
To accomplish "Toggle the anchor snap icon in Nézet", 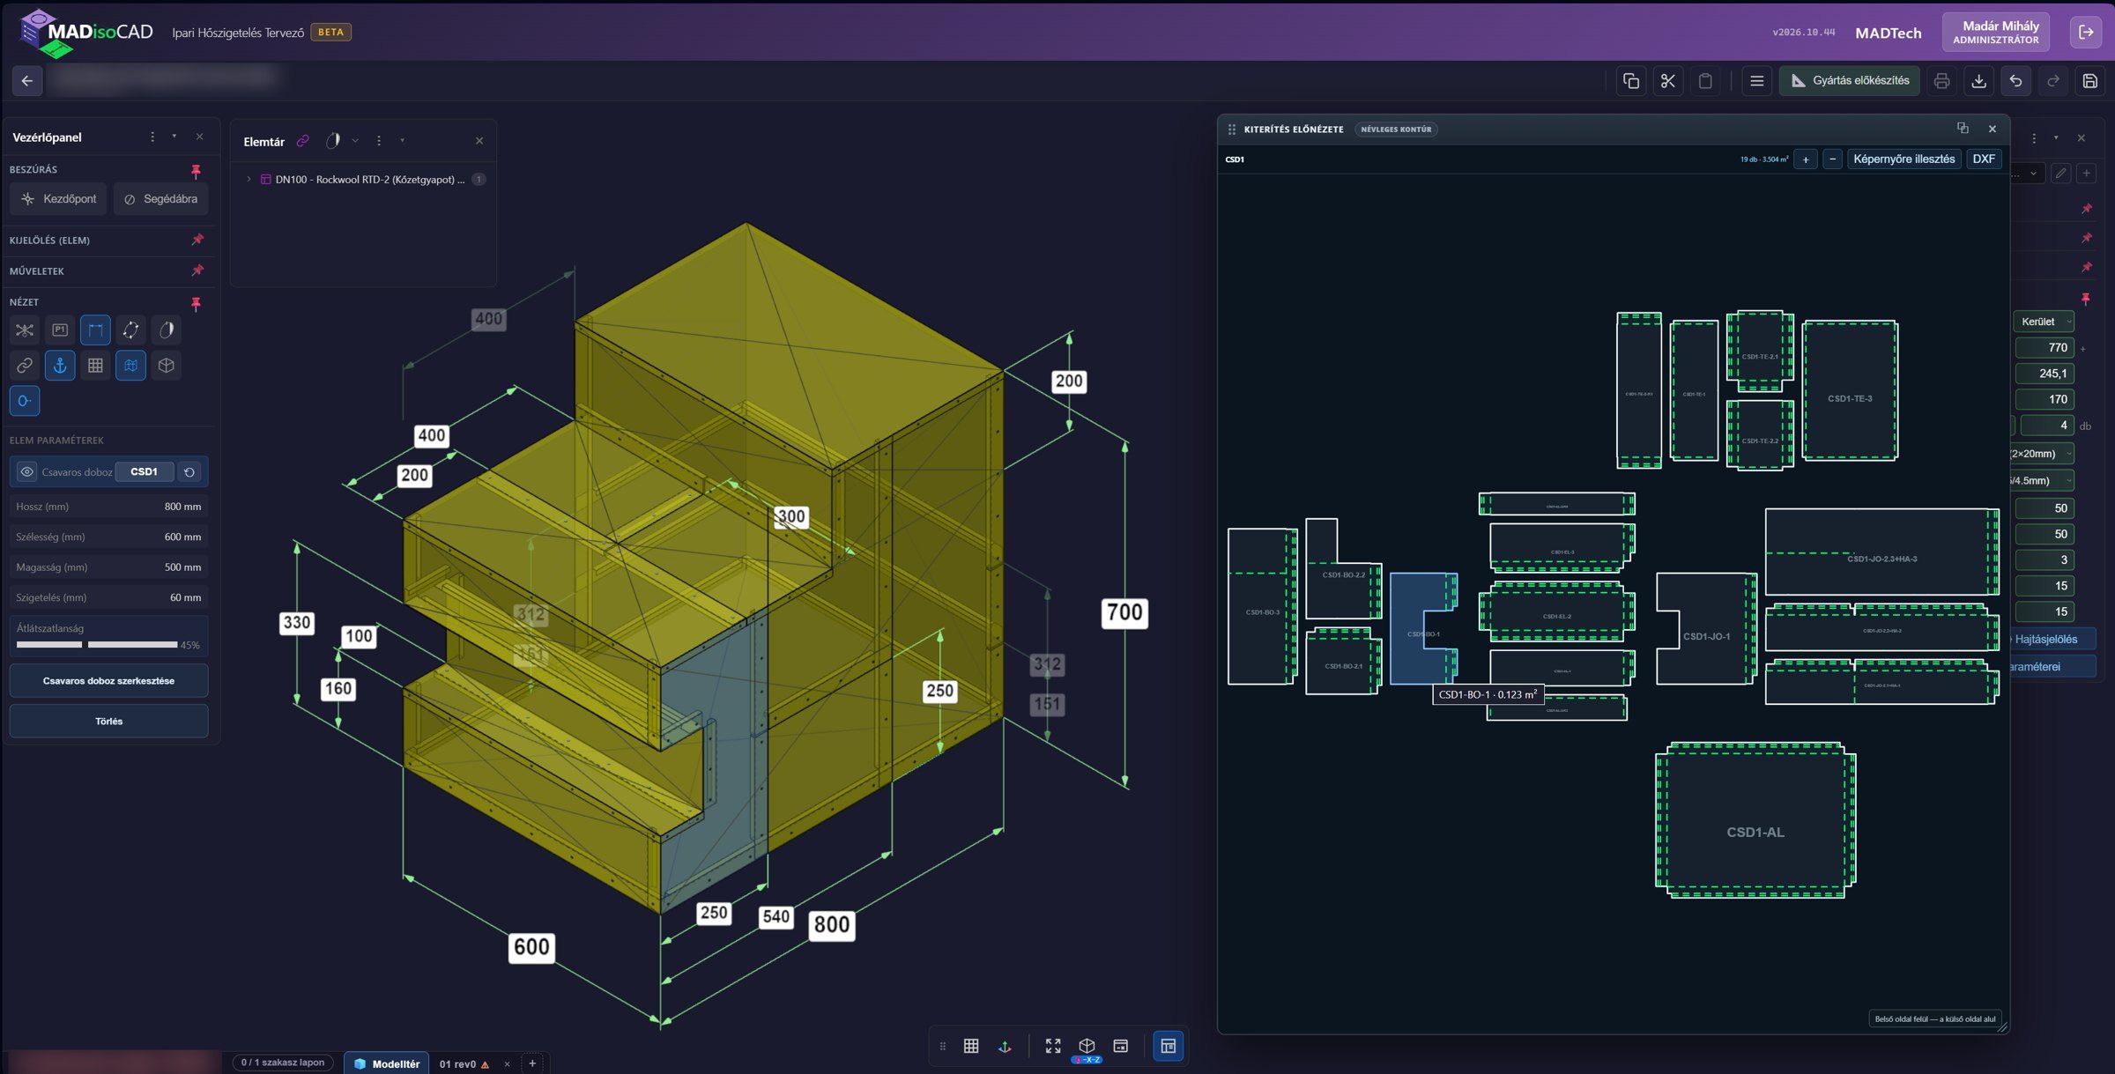I will pos(60,365).
